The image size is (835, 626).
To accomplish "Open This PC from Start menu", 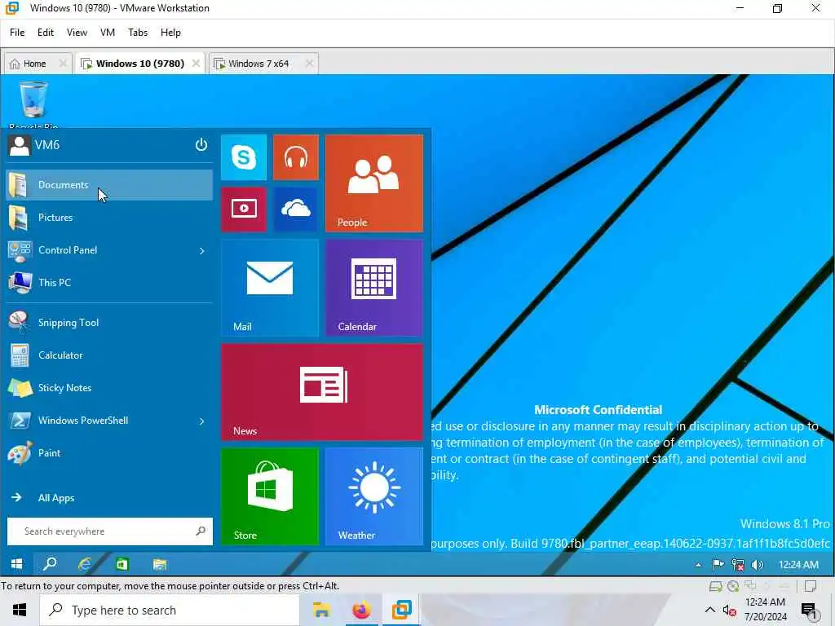I will point(109,283).
